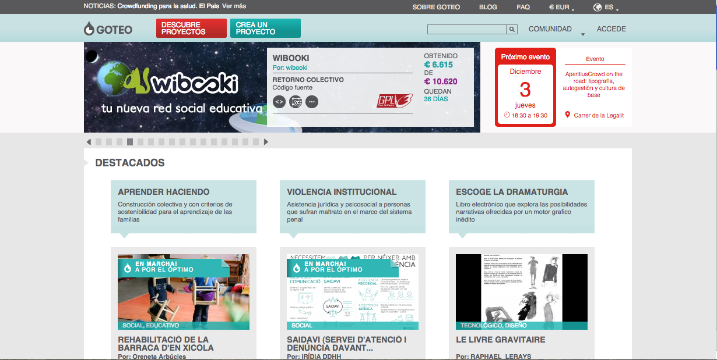Expand the Comunidad menu arrow

click(582, 35)
